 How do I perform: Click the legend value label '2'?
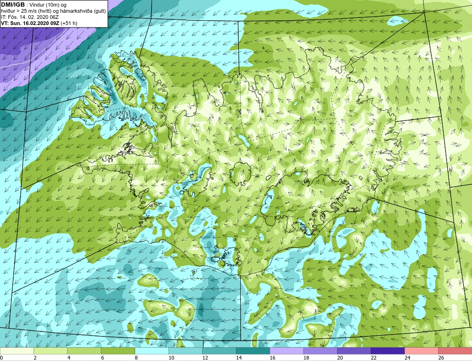pyautogui.click(x=35, y=358)
